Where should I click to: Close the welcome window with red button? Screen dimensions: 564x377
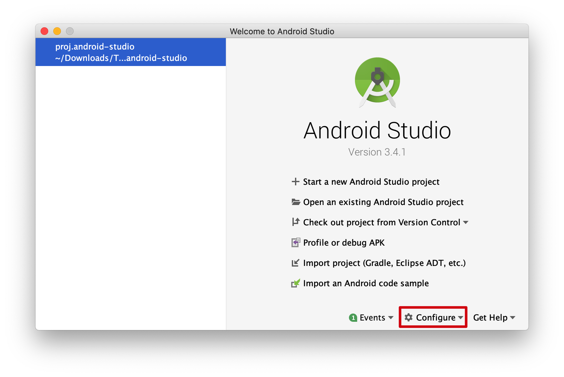click(44, 31)
